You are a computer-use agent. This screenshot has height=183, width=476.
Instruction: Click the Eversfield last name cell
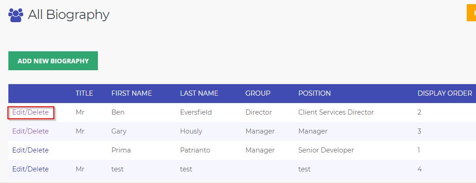(196, 112)
